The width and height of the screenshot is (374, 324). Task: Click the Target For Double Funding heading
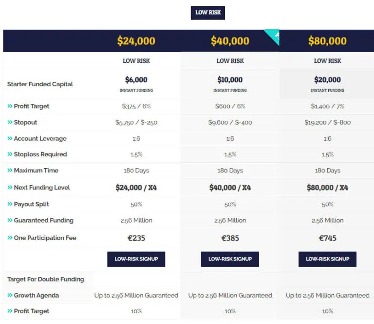point(46,279)
